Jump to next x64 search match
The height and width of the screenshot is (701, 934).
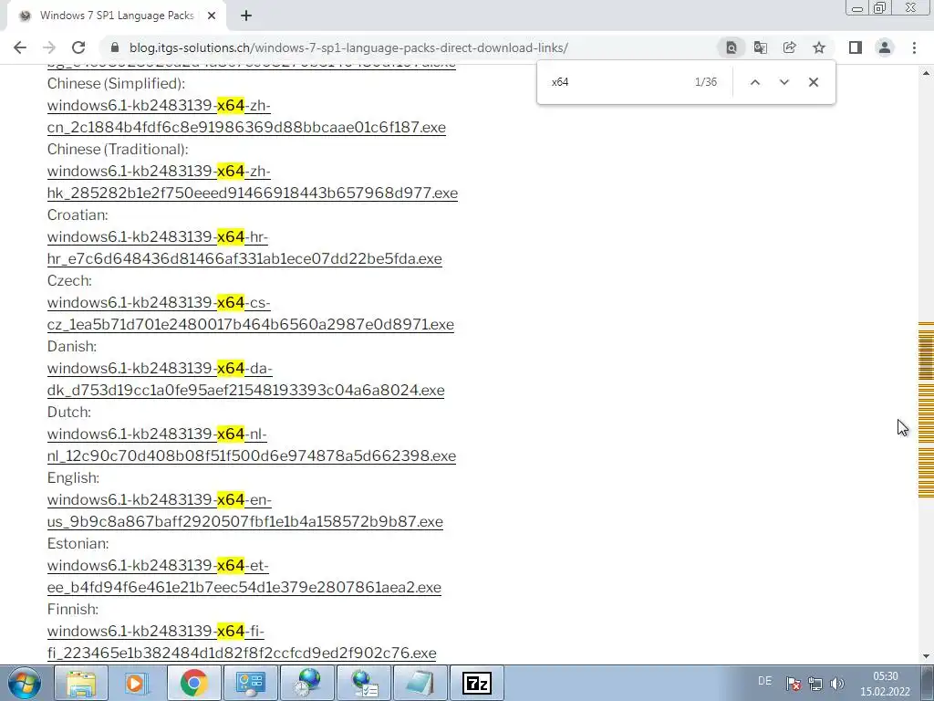tap(784, 82)
